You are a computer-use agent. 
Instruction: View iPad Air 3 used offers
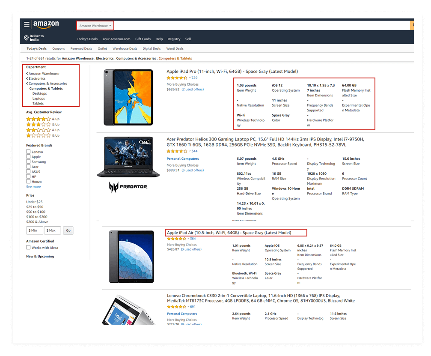coord(191,249)
